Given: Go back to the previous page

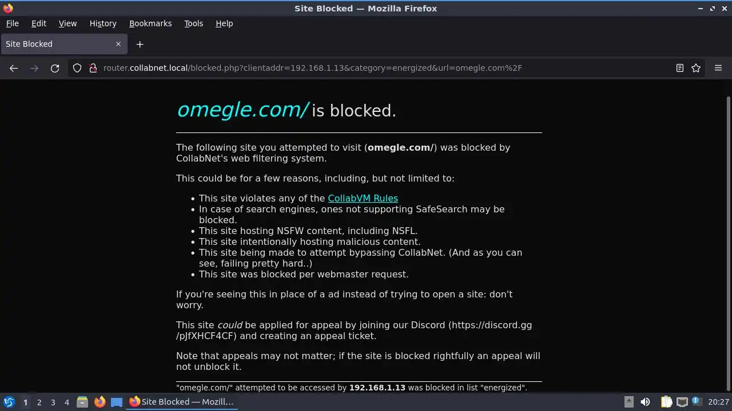Looking at the screenshot, I should [14, 68].
